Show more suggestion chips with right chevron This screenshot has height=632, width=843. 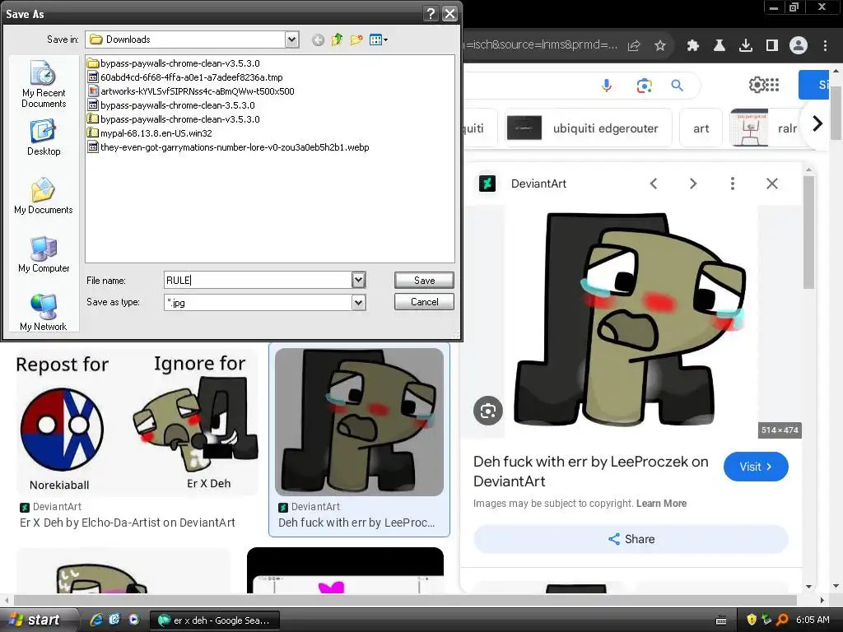[817, 123]
